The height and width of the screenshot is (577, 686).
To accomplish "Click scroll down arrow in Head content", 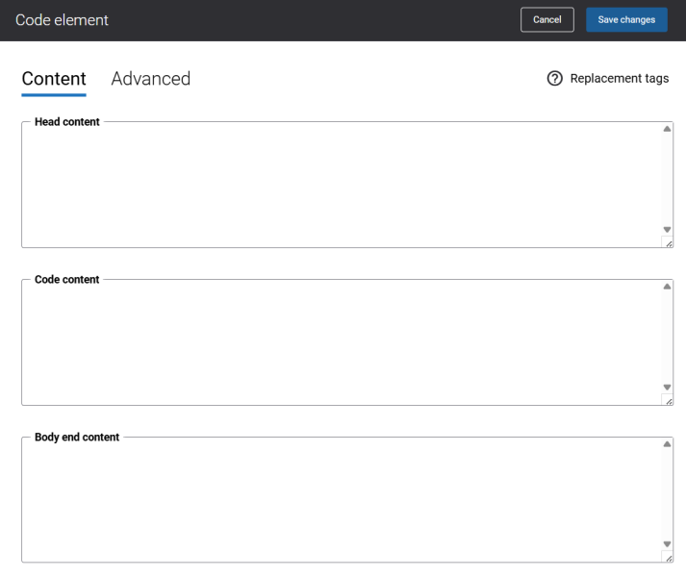I will 667,230.
